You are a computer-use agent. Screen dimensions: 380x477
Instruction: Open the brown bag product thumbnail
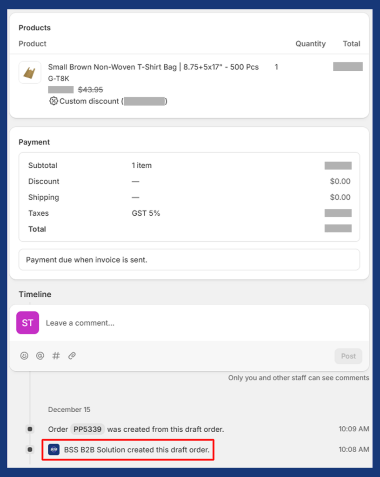point(30,72)
